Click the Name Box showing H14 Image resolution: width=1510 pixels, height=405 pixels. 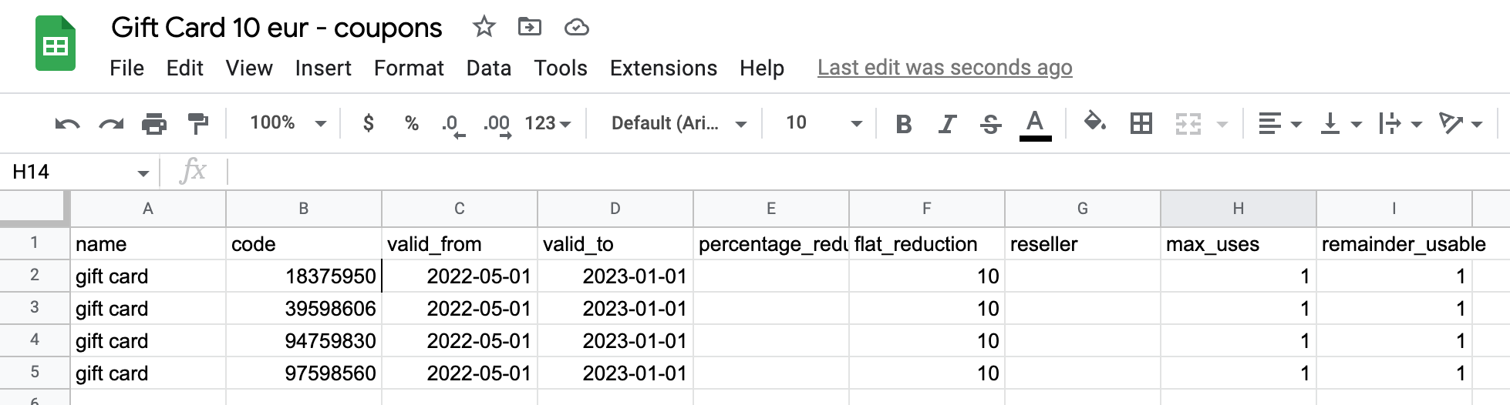coord(77,172)
